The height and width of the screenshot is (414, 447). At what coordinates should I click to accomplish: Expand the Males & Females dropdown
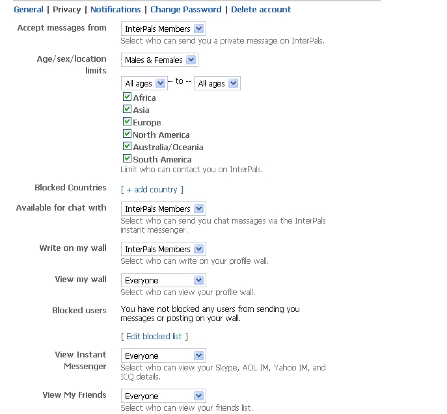pos(159,60)
